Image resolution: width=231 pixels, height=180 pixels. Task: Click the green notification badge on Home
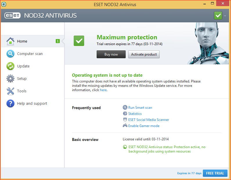click(57, 41)
